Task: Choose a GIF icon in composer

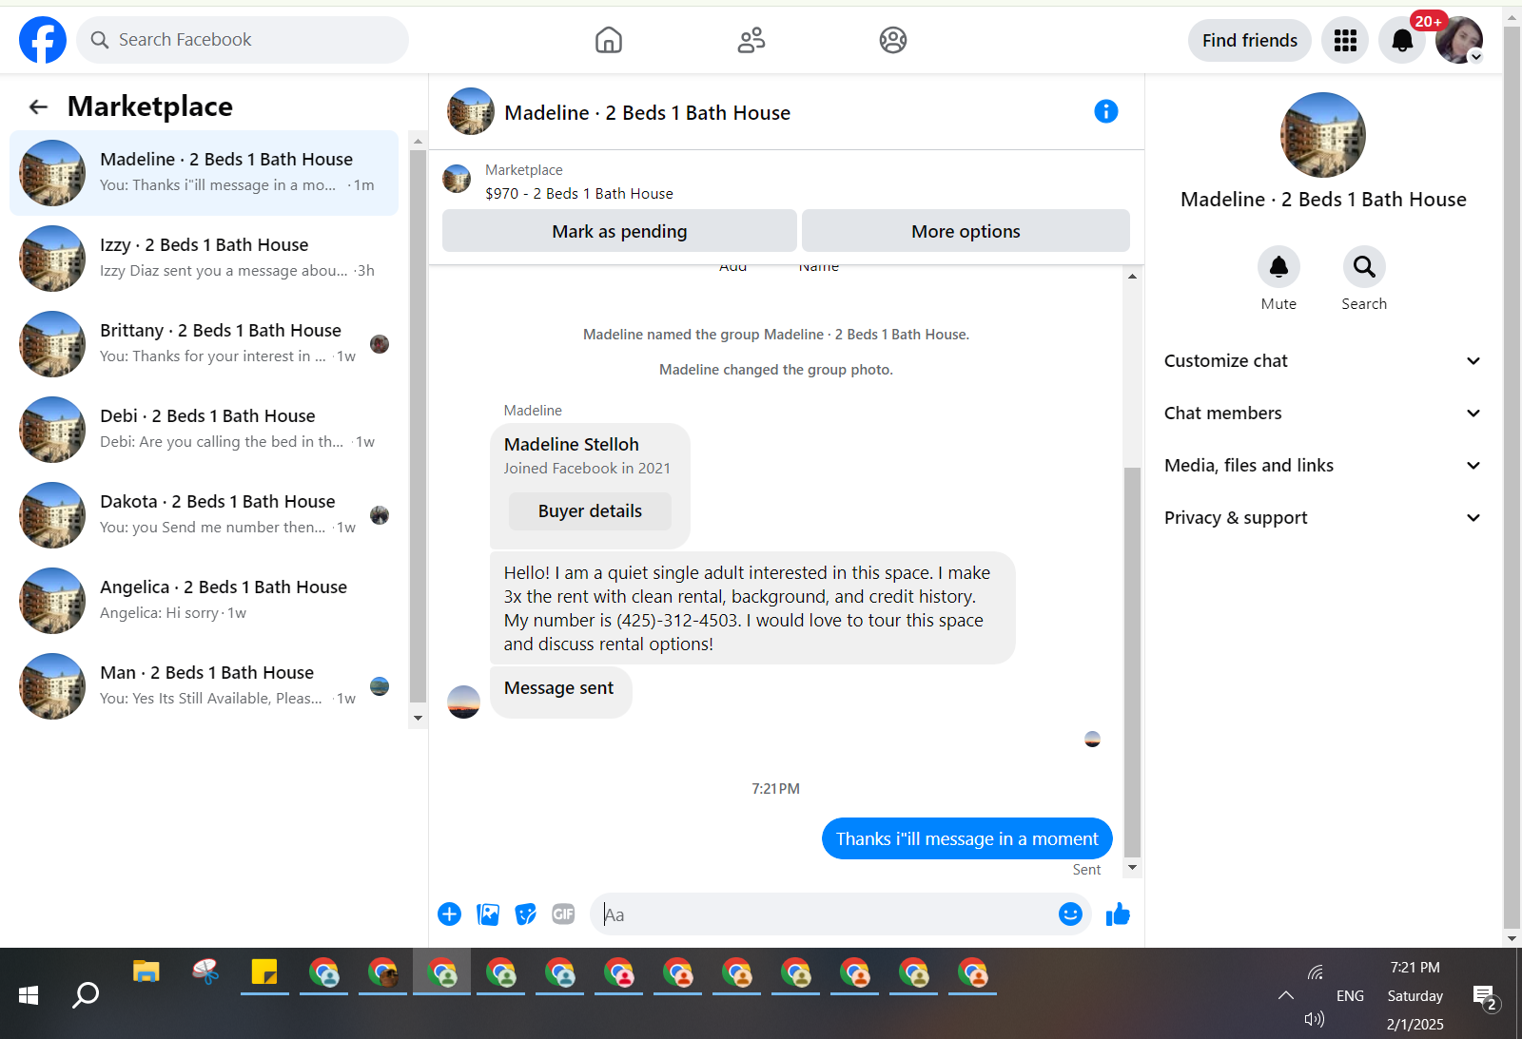Action: coord(564,914)
